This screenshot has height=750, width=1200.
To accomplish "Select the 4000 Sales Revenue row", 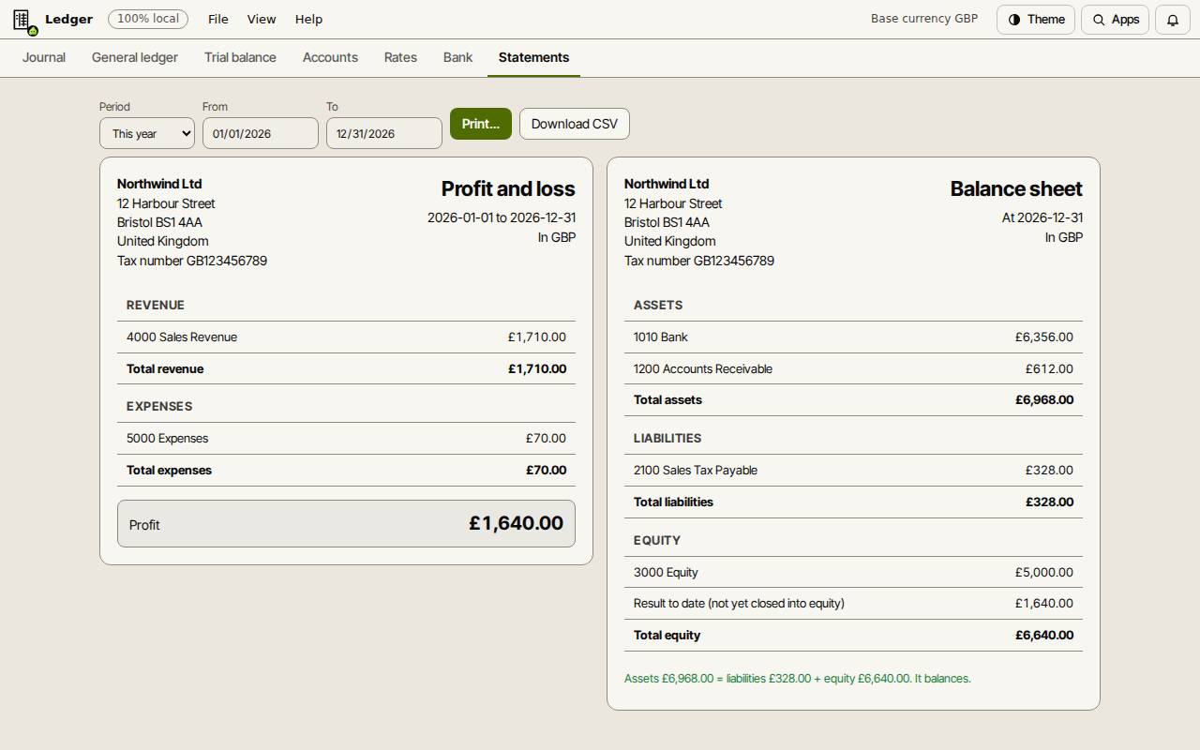I will [x=346, y=337].
